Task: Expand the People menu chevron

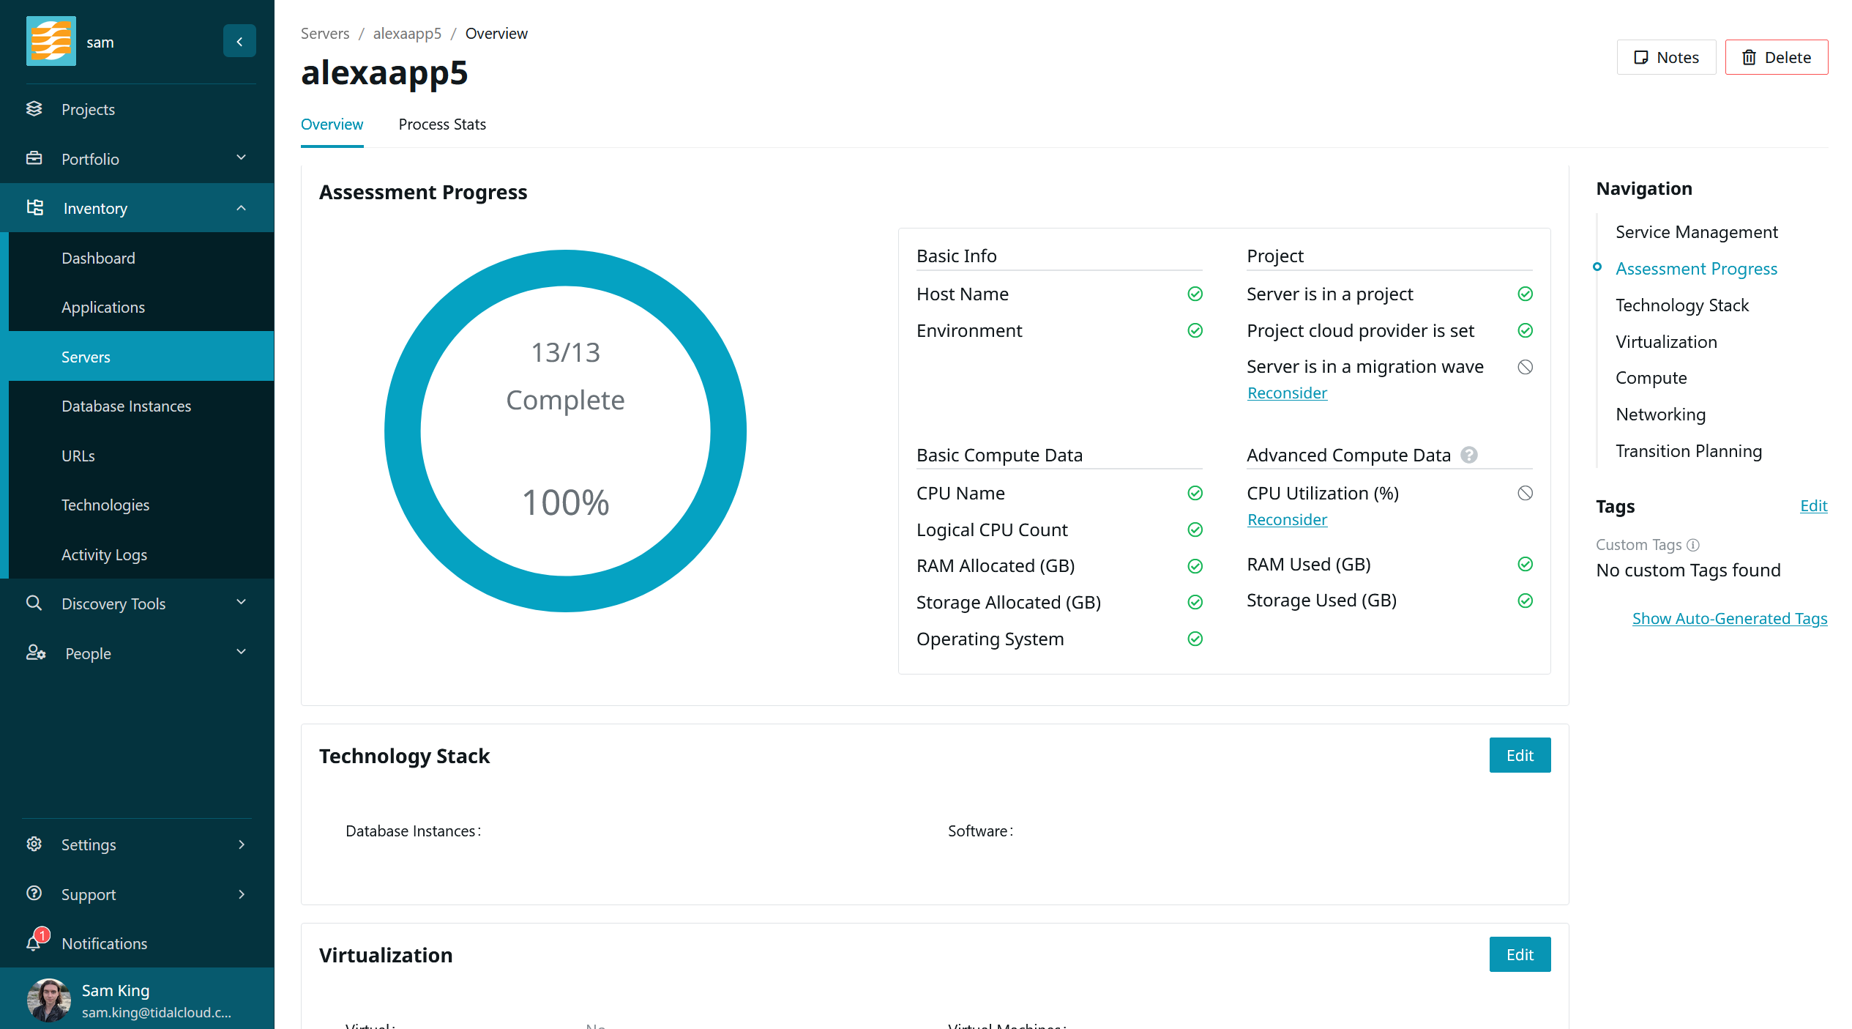Action: click(x=241, y=652)
